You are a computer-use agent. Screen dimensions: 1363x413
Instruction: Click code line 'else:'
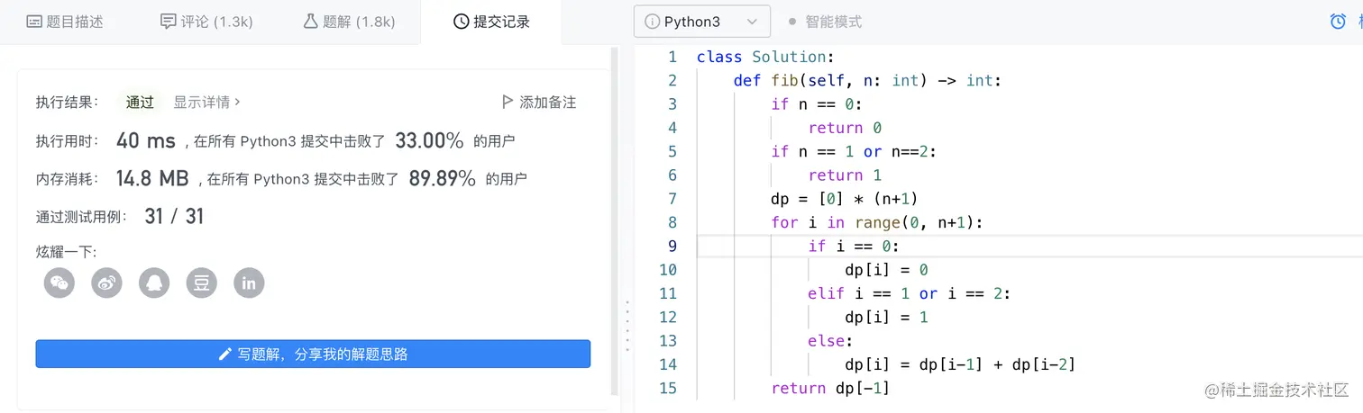(830, 341)
